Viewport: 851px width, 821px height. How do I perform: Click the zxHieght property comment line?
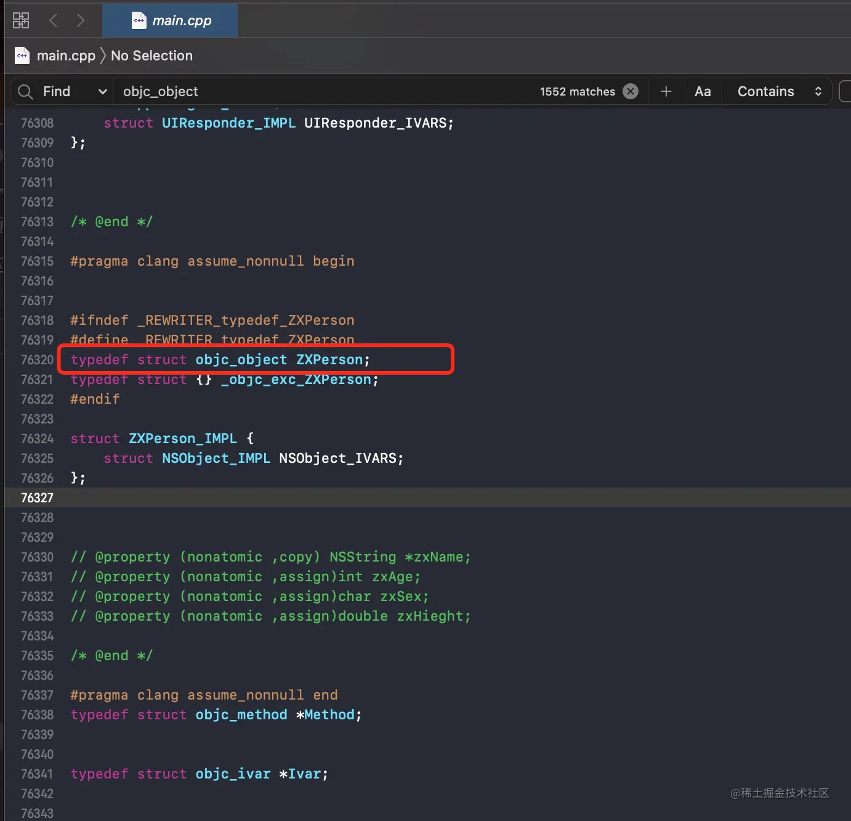pyautogui.click(x=270, y=616)
